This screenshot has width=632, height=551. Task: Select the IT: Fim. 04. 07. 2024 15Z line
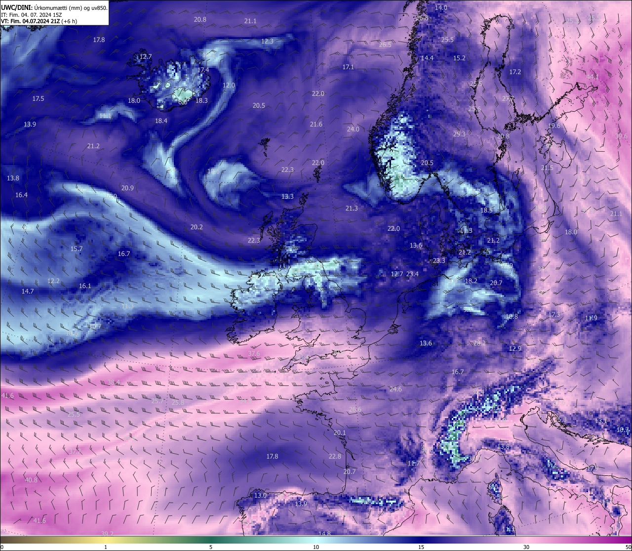pyautogui.click(x=32, y=15)
